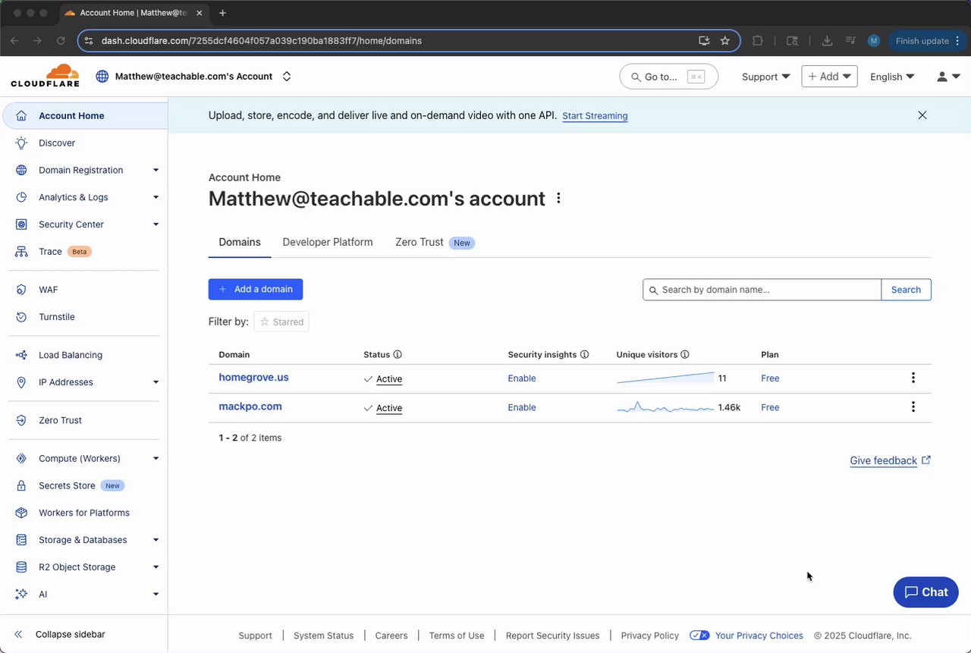Collapse sidebar using bottom control
This screenshot has height=653, width=971.
(59, 634)
